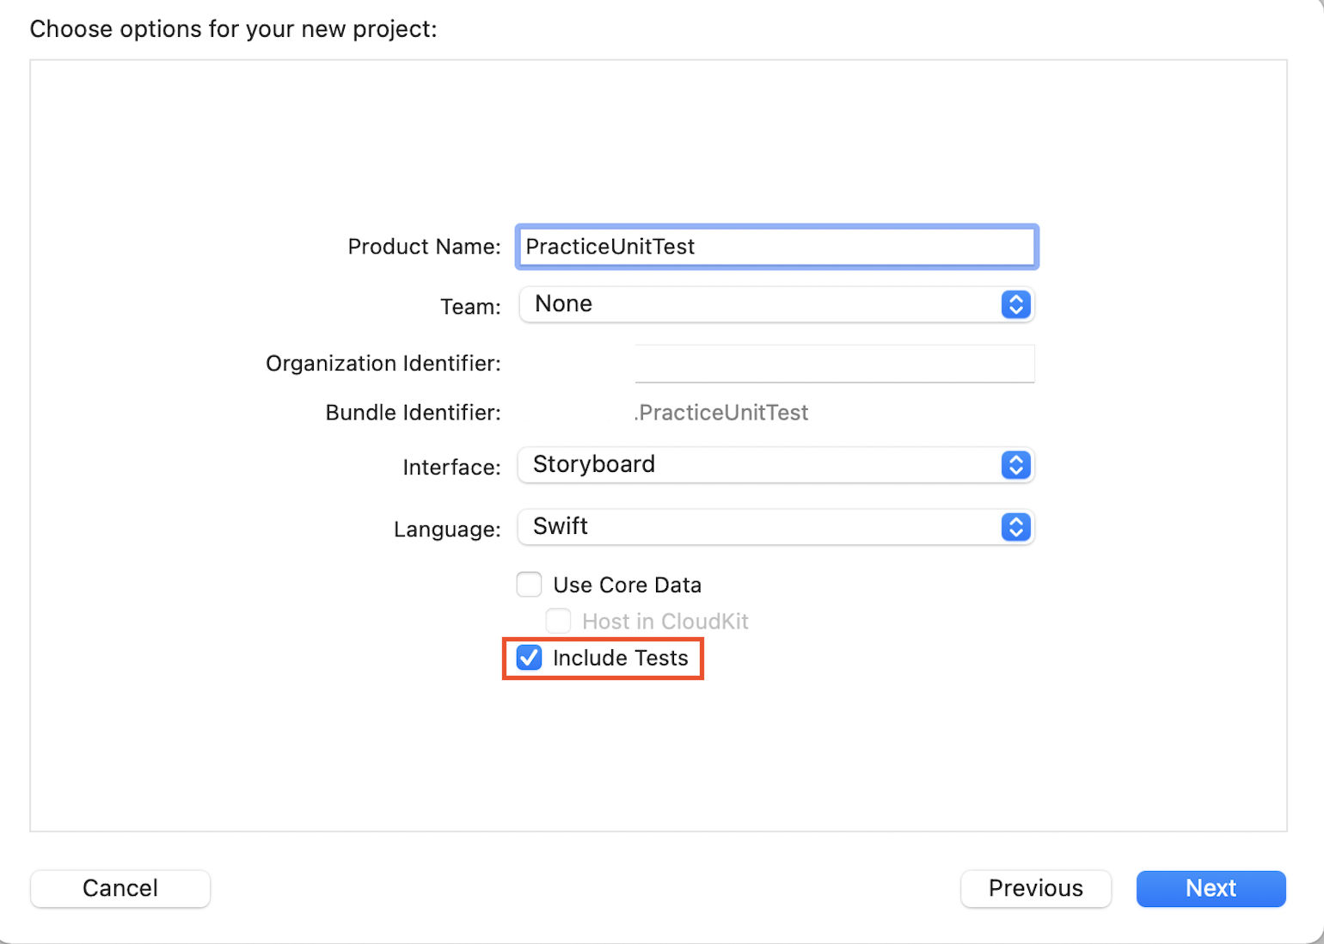Click the blue arrows icon on Interface popup
Image resolution: width=1324 pixels, height=944 pixels.
[1015, 465]
